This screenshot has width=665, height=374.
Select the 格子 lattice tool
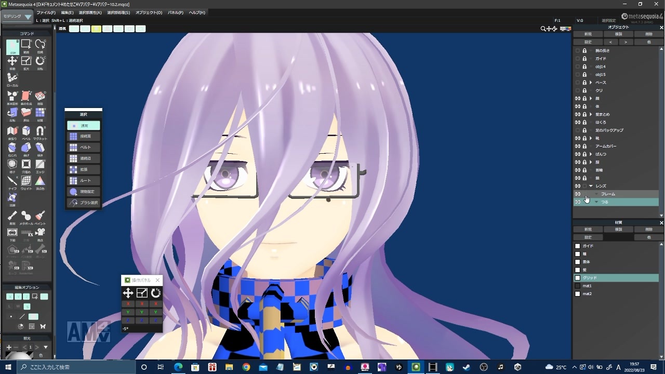pyautogui.click(x=12, y=166)
